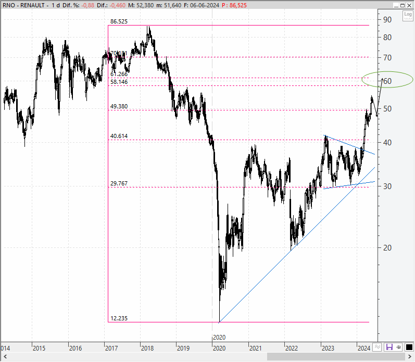Click 50 on the price axis
Image resolution: width=415 pixels, height=362 pixels.
387,108
